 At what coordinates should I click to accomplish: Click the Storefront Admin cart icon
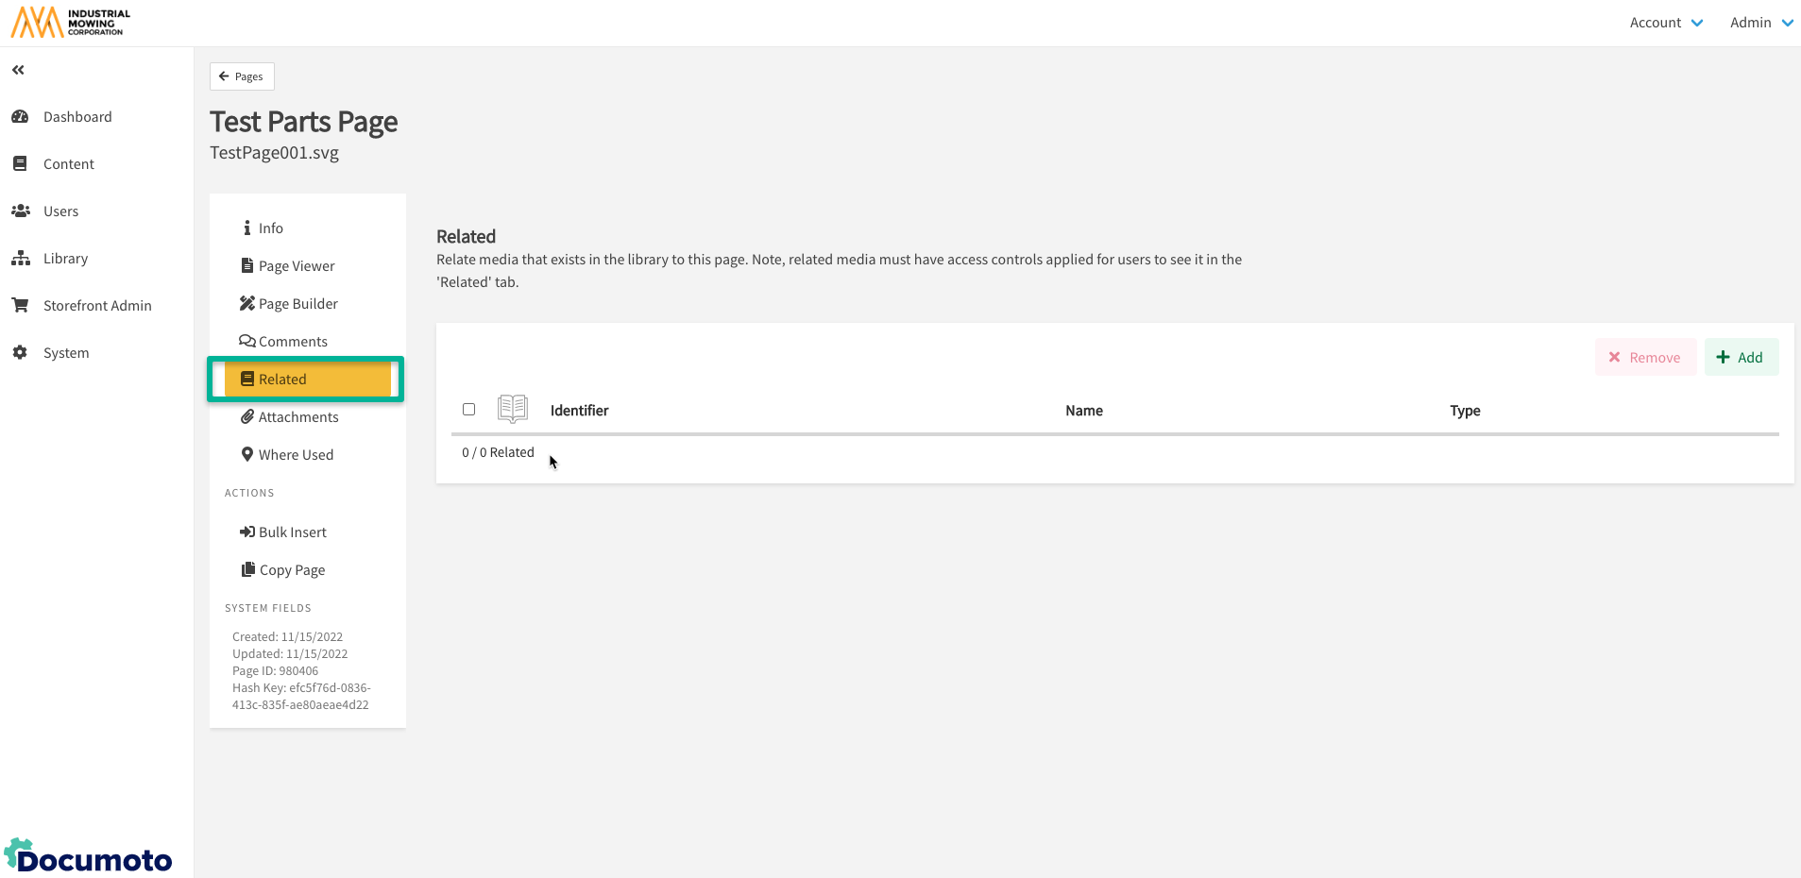[x=20, y=306]
